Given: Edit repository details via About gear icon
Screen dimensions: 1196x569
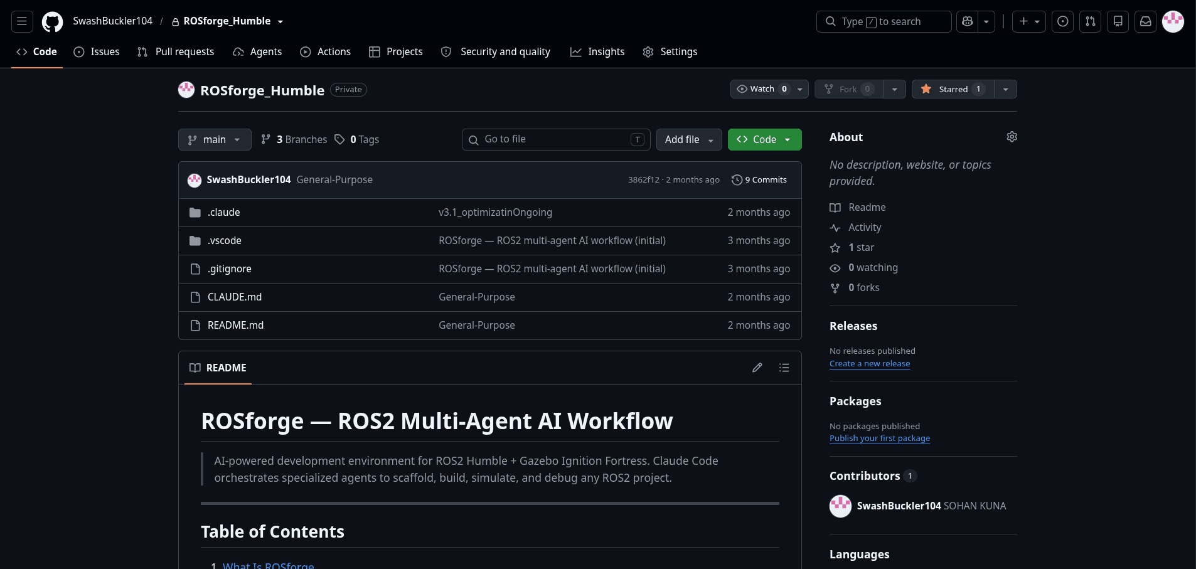Looking at the screenshot, I should click(x=1012, y=137).
